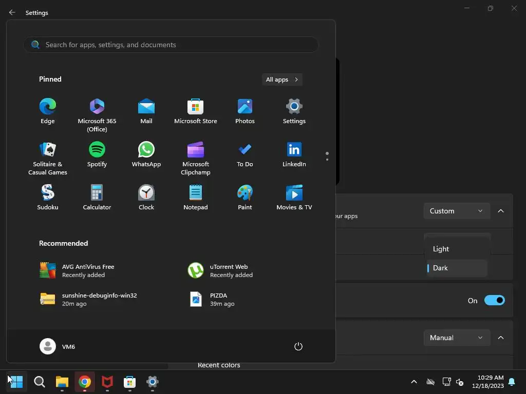Open the Mail app
This screenshot has width=526, height=394.
[x=146, y=111]
